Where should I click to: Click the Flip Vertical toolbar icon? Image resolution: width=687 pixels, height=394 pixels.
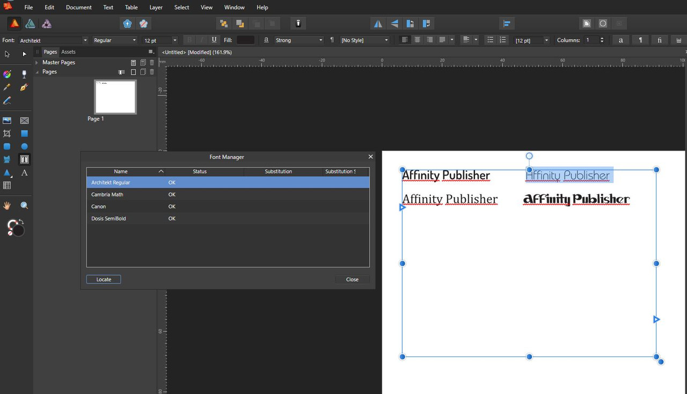point(394,24)
